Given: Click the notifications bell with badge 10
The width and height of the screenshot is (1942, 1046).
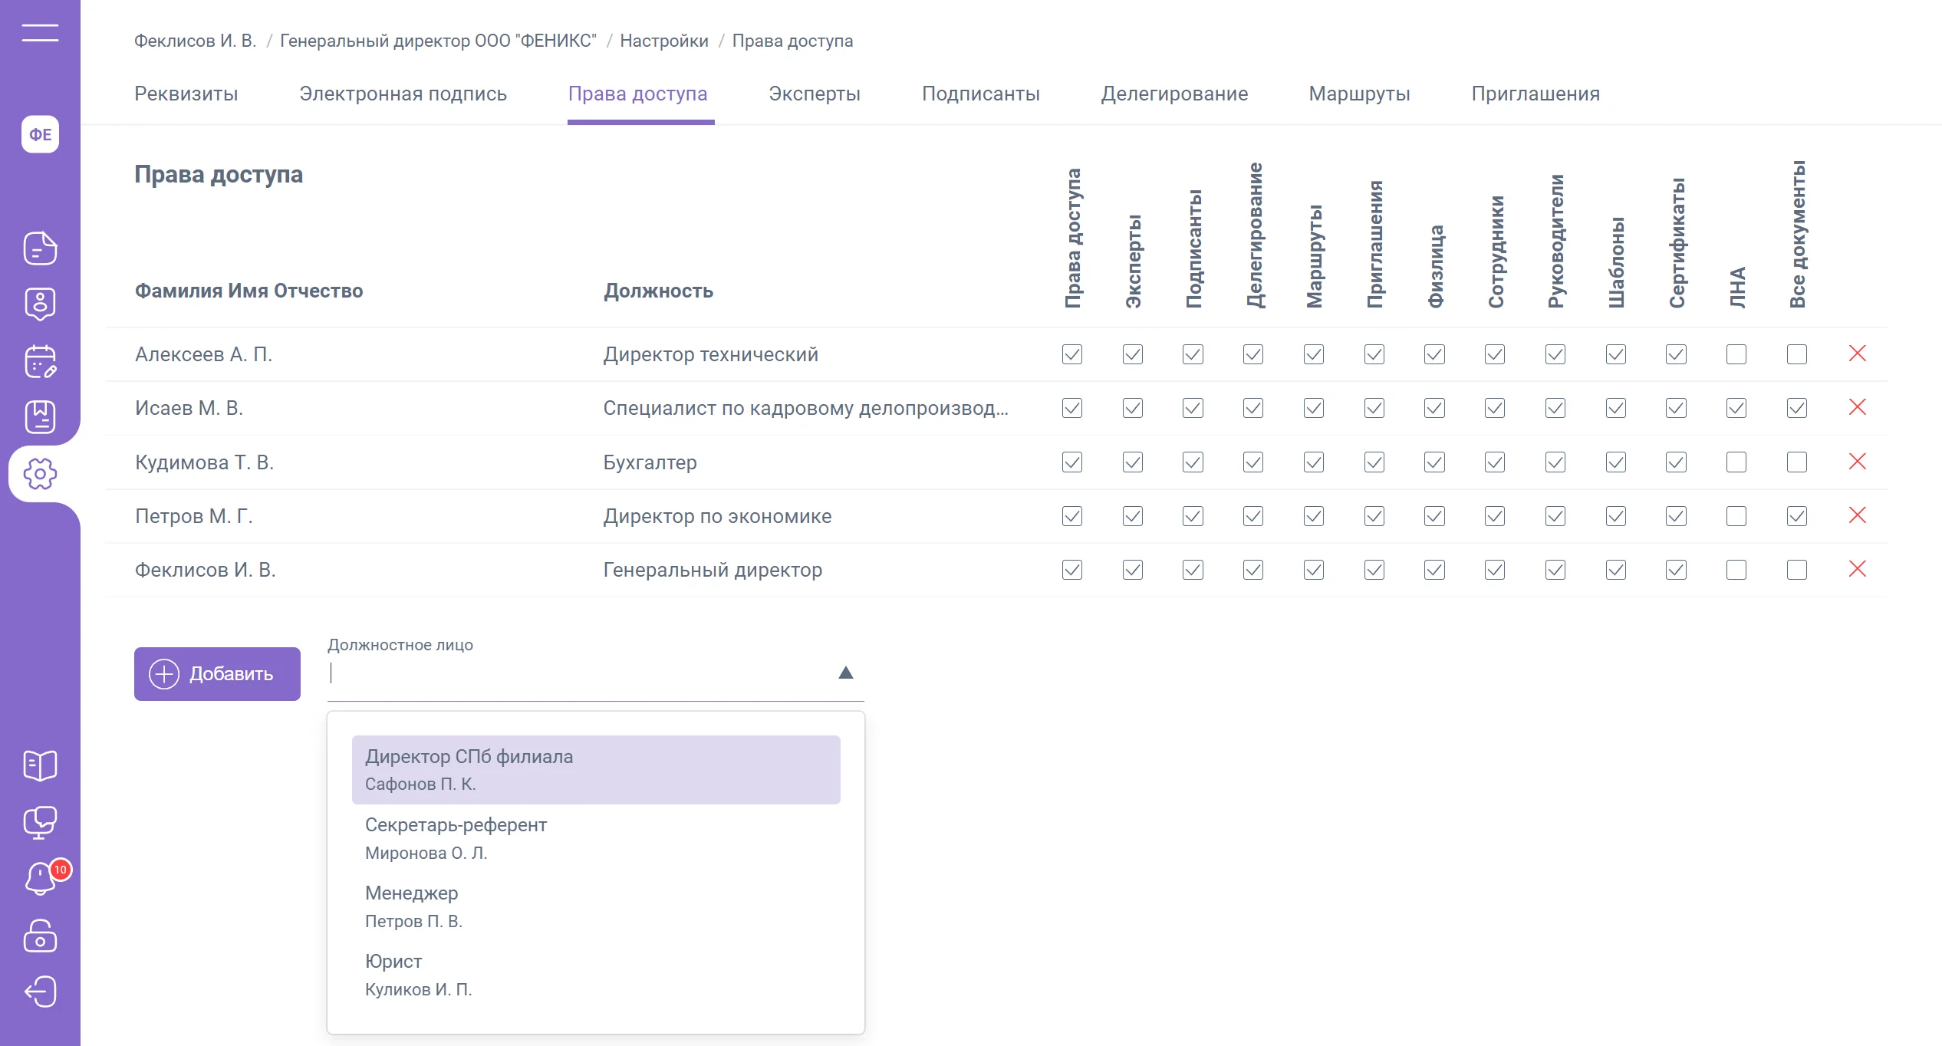Looking at the screenshot, I should (x=41, y=878).
